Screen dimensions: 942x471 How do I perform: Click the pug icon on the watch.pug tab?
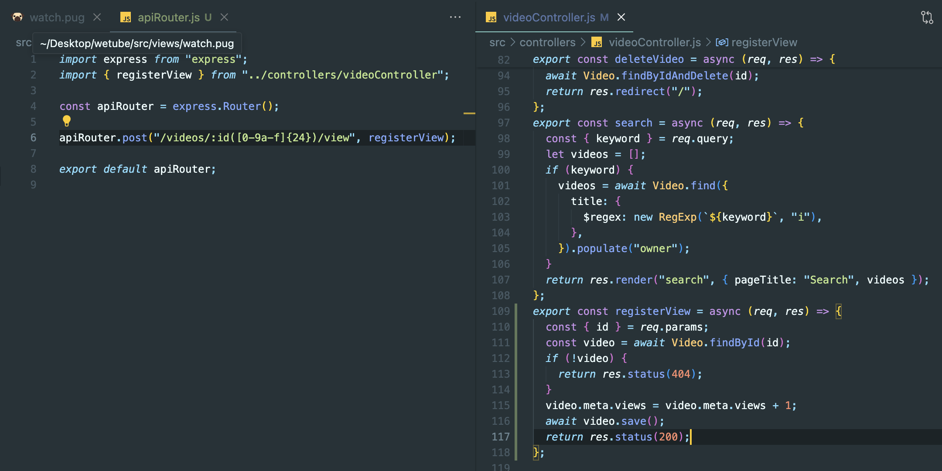17,17
